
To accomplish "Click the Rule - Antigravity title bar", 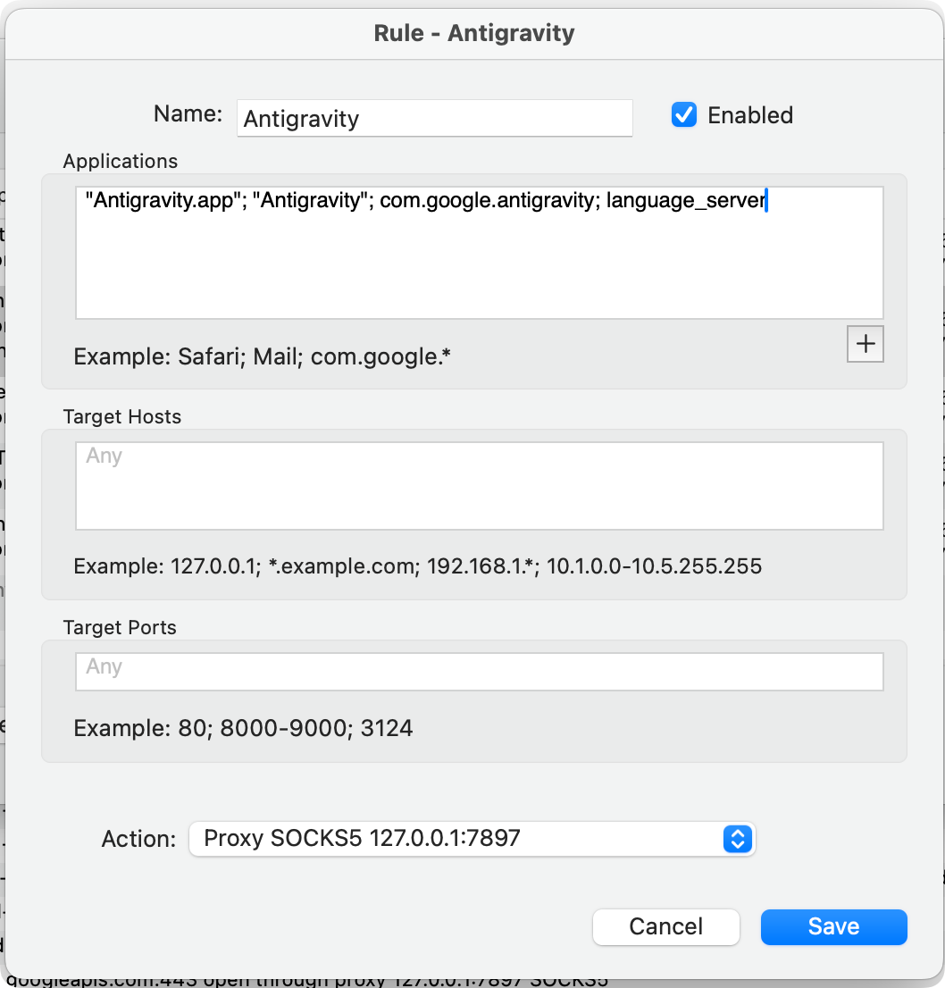I will click(473, 33).
